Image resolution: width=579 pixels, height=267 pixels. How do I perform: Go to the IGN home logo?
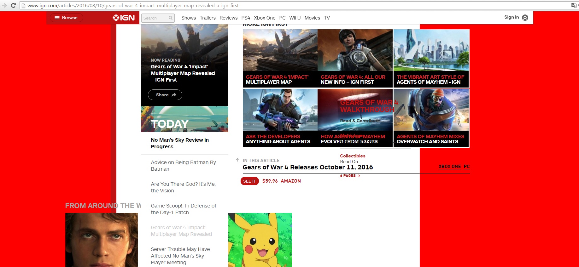coord(124,18)
